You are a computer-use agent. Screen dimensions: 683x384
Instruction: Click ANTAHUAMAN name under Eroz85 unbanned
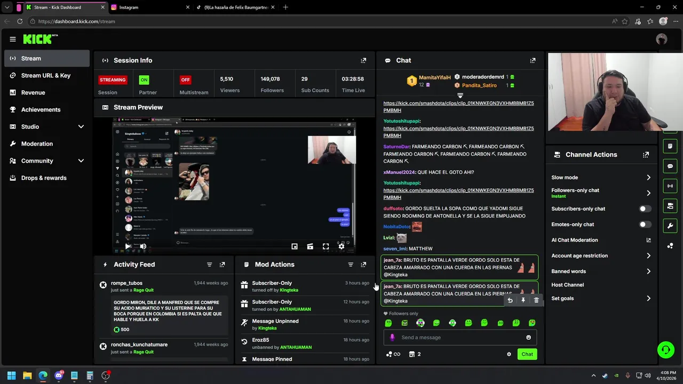(296, 348)
